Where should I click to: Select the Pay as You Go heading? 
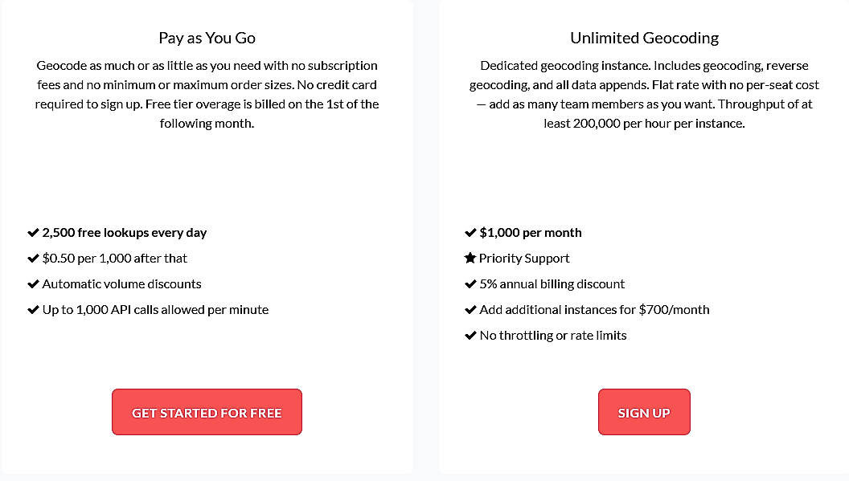[x=206, y=37]
